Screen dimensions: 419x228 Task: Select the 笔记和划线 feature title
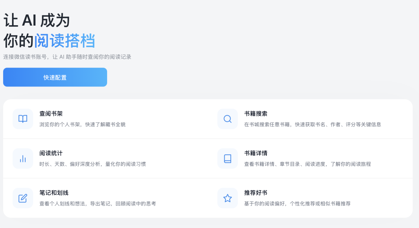tap(54, 193)
